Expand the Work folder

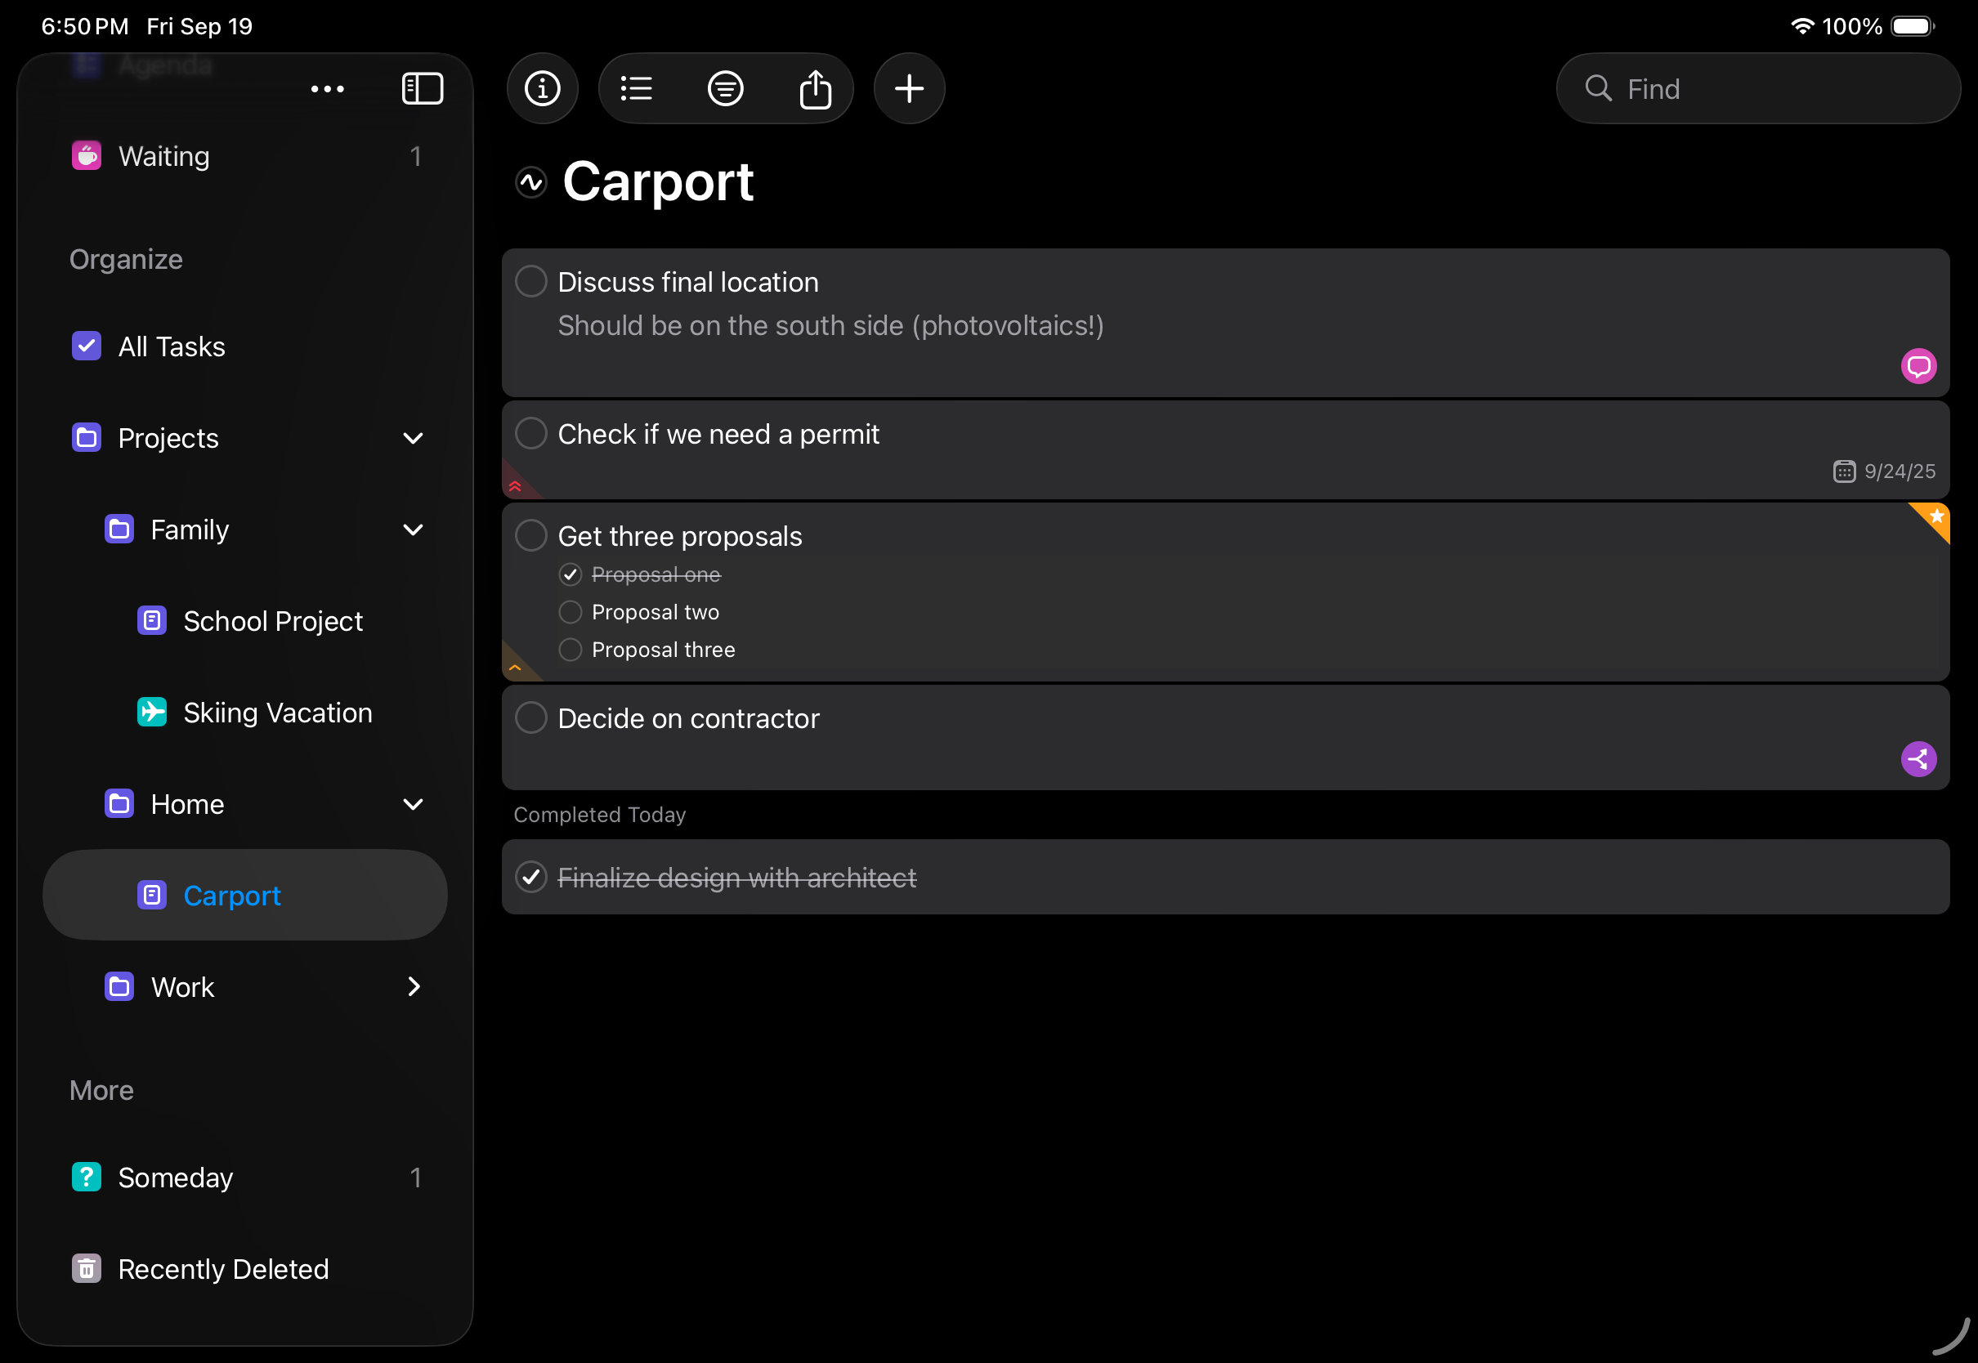[x=414, y=986]
